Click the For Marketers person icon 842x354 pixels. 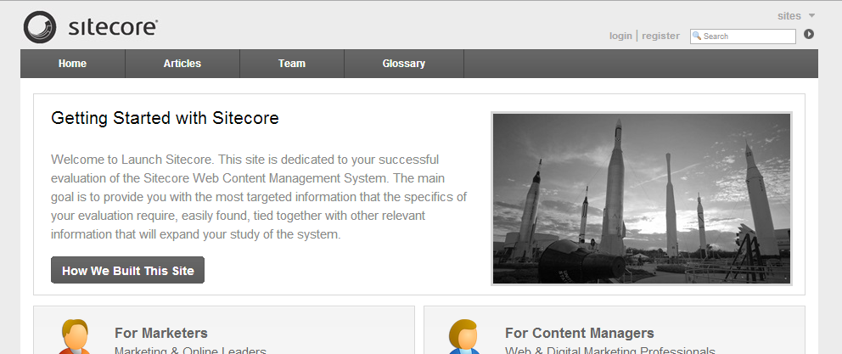pyautogui.click(x=74, y=337)
